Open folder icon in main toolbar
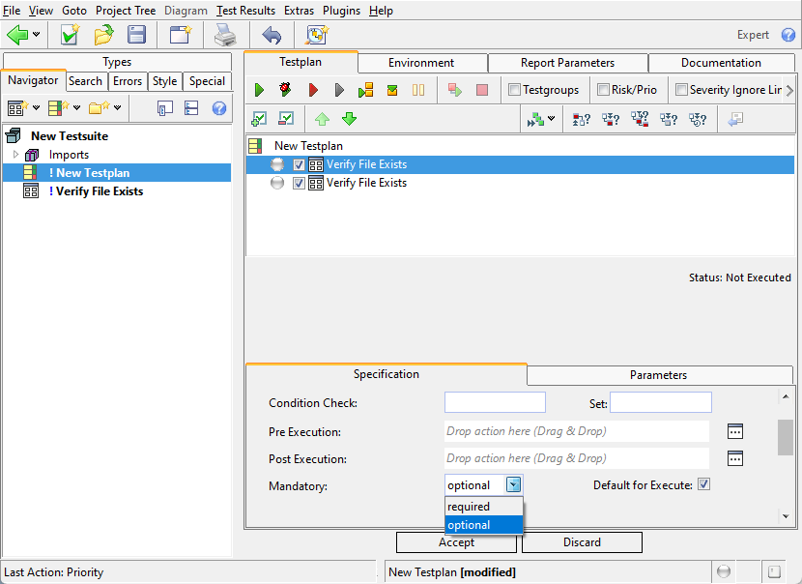Image resolution: width=802 pixels, height=584 pixels. coord(103,35)
